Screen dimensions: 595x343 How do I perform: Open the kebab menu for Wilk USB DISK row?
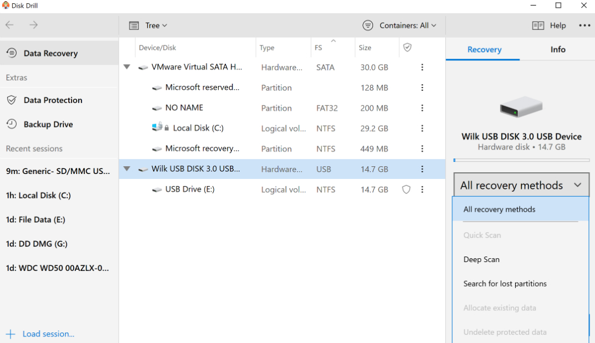pos(422,169)
